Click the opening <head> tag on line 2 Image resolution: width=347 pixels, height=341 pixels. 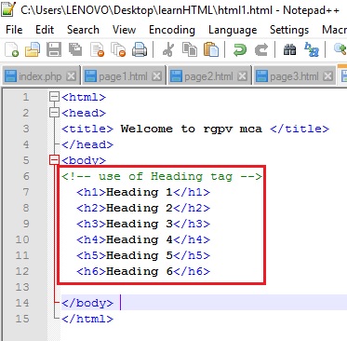pyautogui.click(x=84, y=113)
